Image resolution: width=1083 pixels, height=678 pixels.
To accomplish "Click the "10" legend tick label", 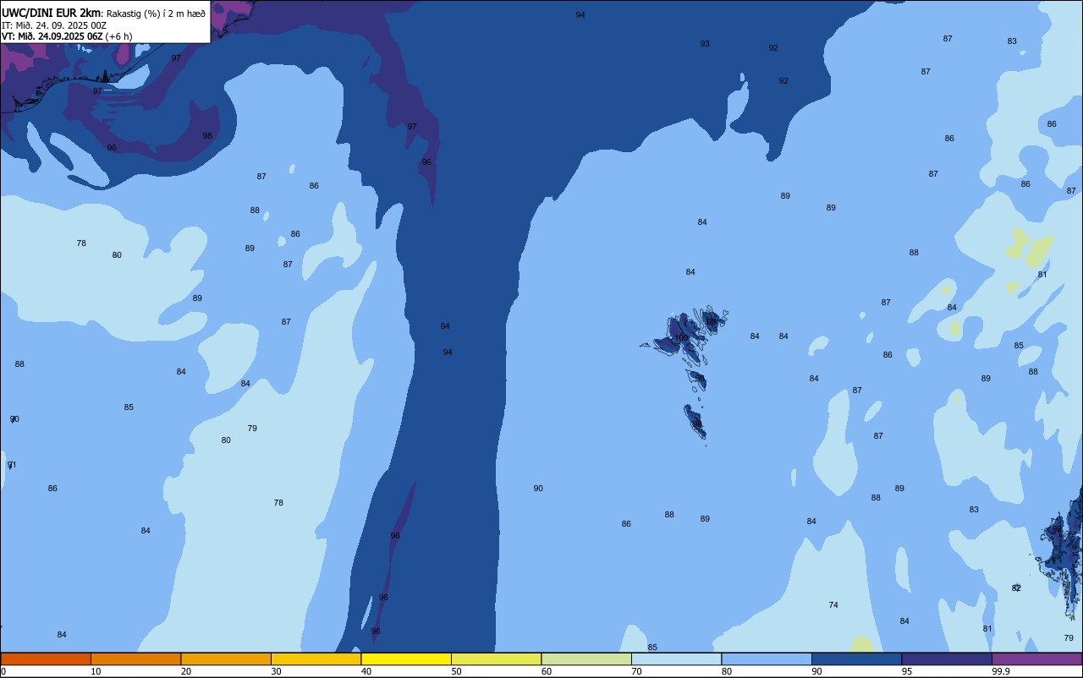I will pos(96,671).
